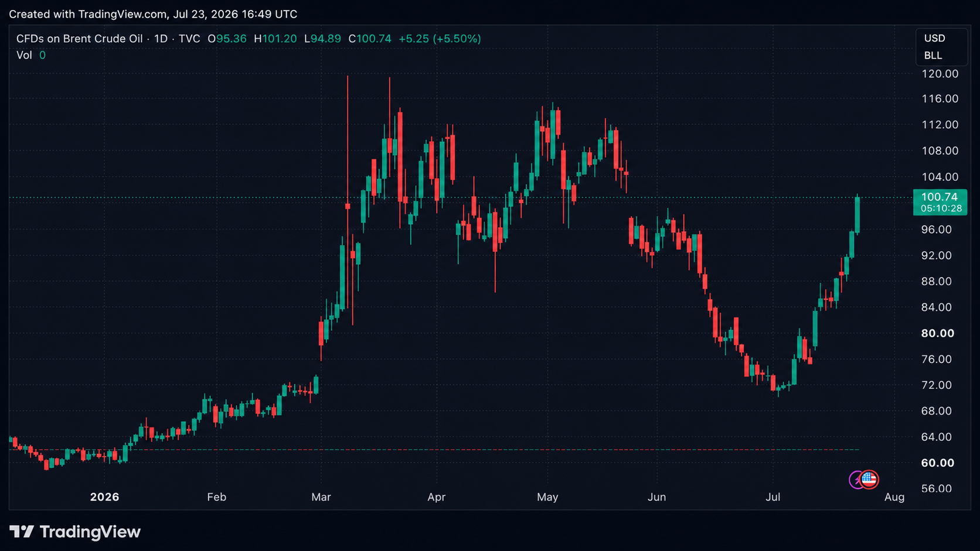Click the 64.00 price axis label
The width and height of the screenshot is (980, 551).
pyautogui.click(x=937, y=437)
